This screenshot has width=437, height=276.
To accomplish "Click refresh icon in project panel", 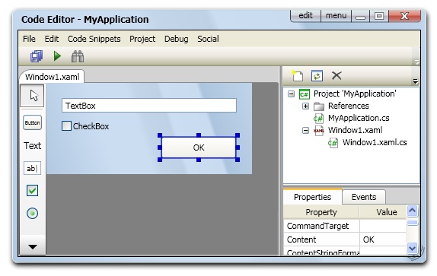I will 317,75.
